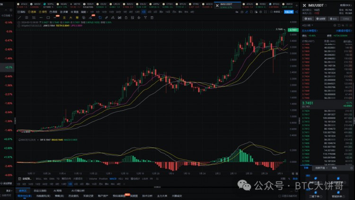Click the 主力 button in right panel
The width and height of the screenshot is (355, 200).
333,19
